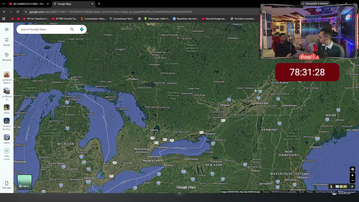
Task: Click the Kingston city label
Action: tap(211, 134)
